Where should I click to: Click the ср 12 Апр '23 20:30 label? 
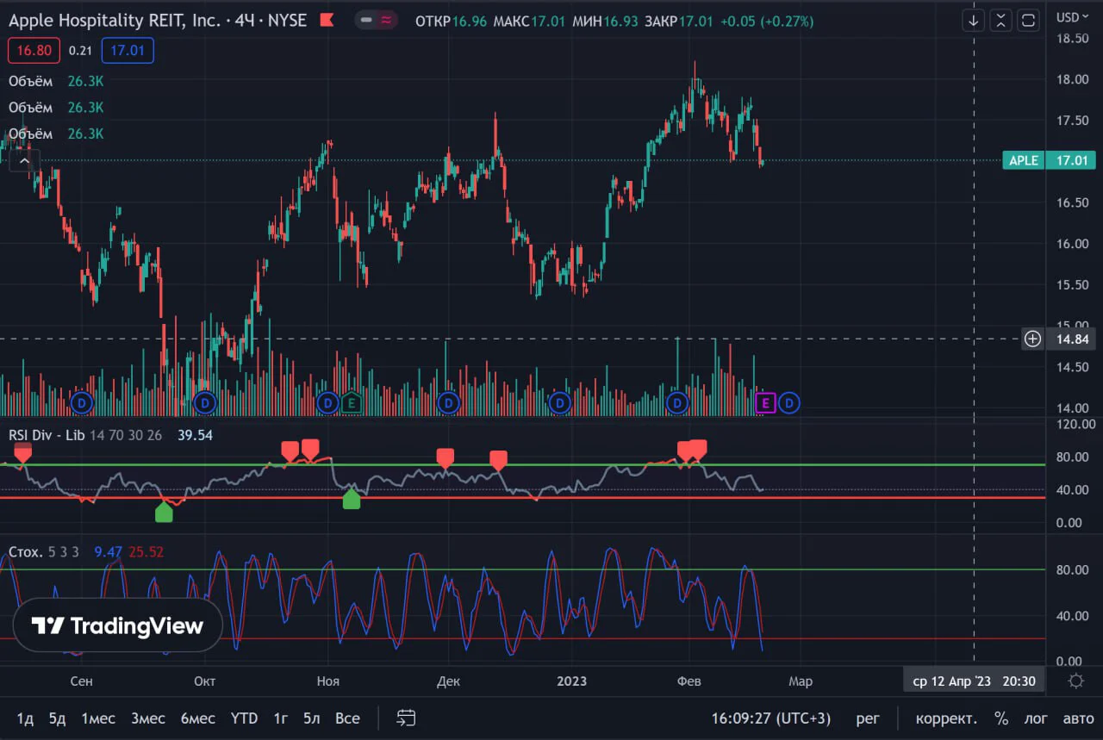pyautogui.click(x=975, y=681)
